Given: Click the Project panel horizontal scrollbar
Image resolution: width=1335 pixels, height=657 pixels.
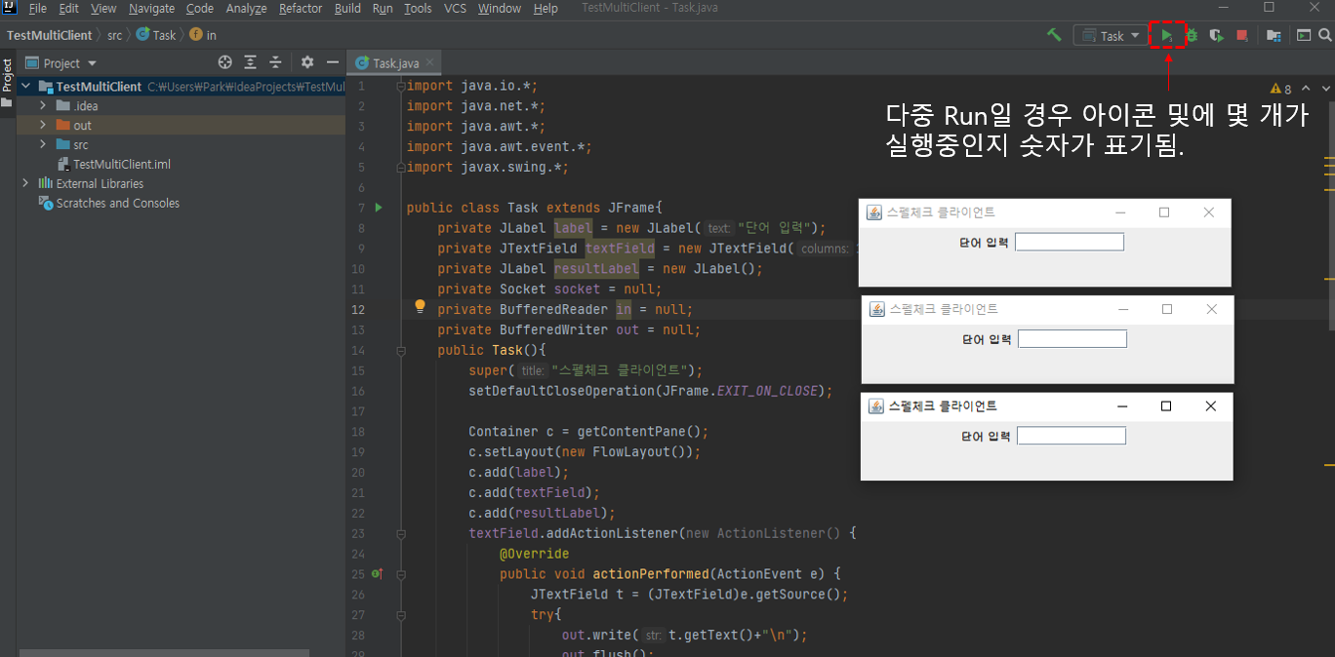Looking at the screenshot, I should click(x=163, y=653).
